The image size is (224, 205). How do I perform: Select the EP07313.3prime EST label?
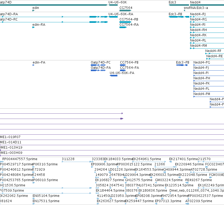click(x=168, y=201)
